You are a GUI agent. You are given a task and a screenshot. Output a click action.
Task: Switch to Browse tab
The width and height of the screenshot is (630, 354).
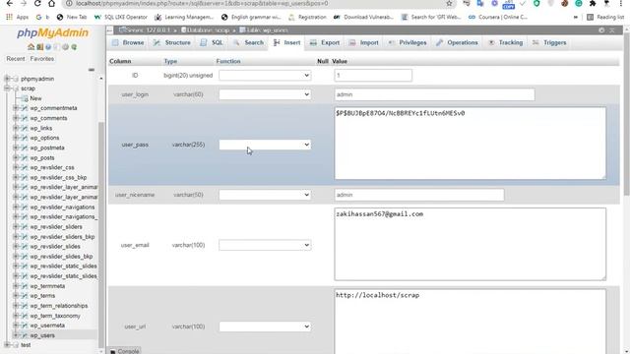tap(128, 42)
